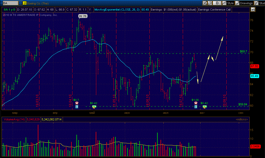Click the 16.07.10 expiration date marker
The image size is (265, 158).
point(181,101)
